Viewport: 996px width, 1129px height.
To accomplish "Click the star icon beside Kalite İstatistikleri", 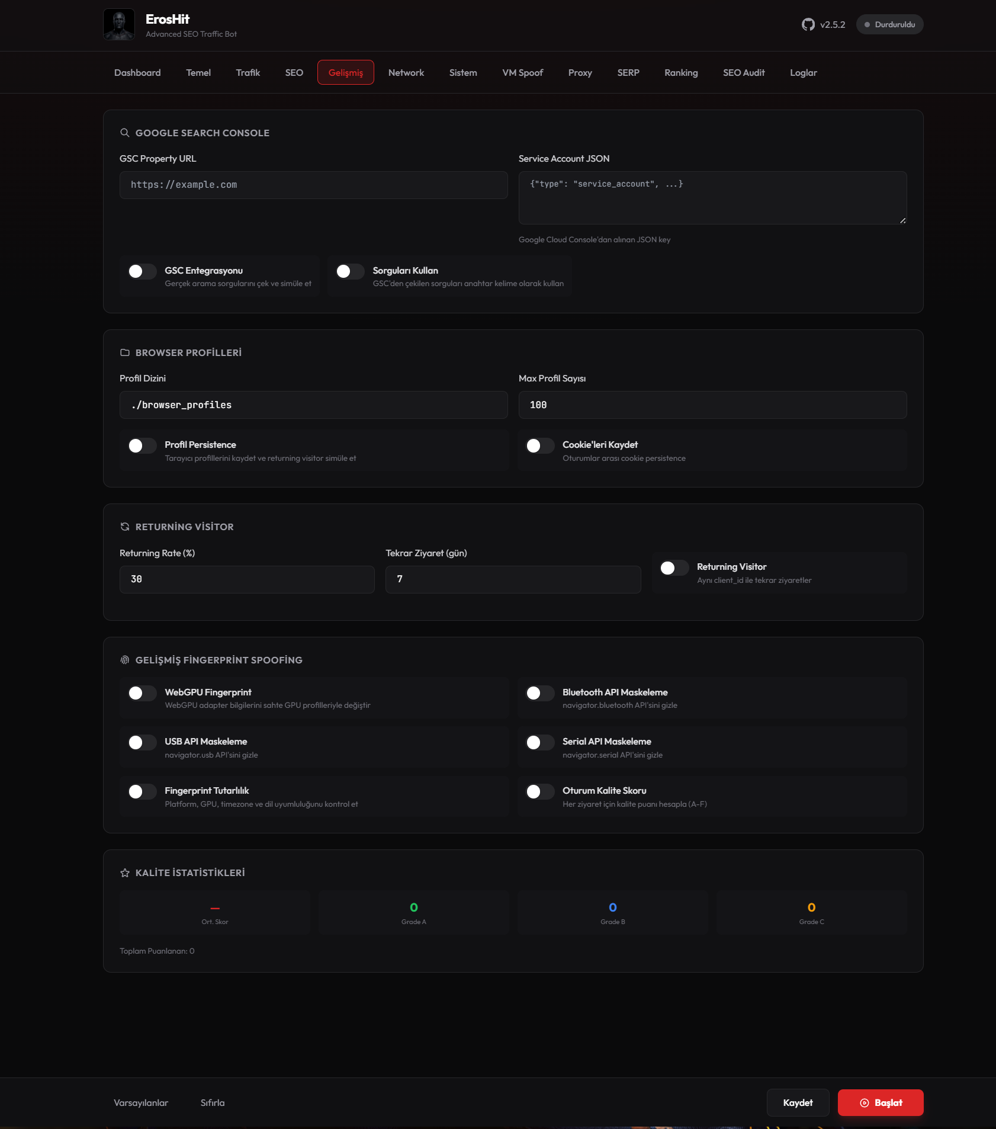I will (125, 873).
